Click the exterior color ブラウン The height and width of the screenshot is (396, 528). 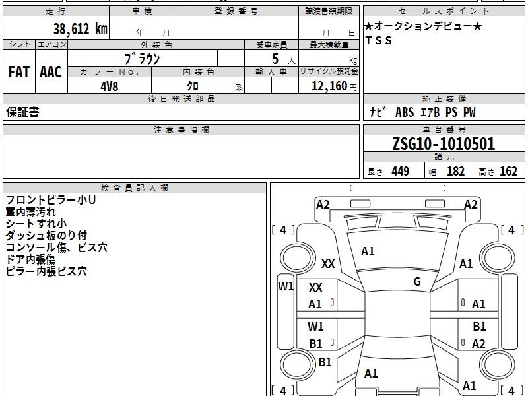(142, 59)
